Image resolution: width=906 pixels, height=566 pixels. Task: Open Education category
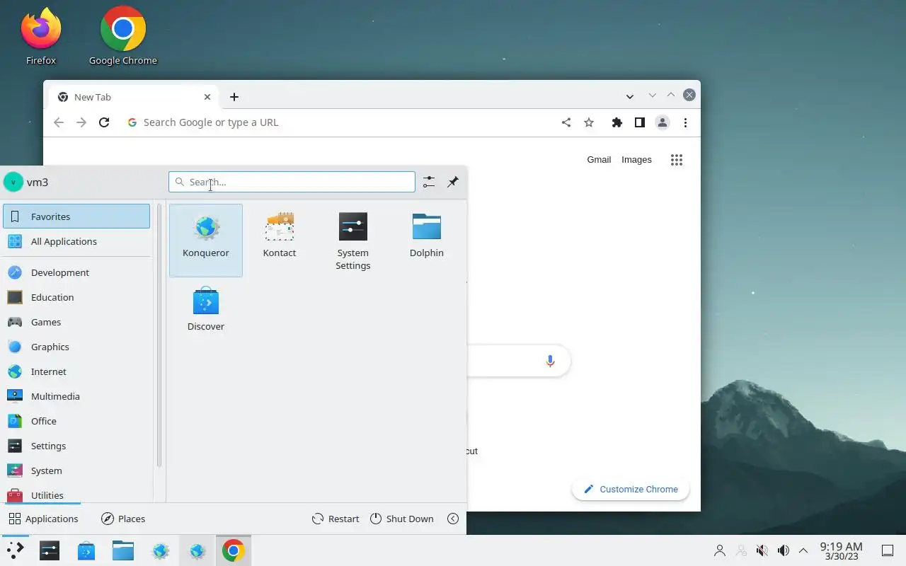pos(76,297)
